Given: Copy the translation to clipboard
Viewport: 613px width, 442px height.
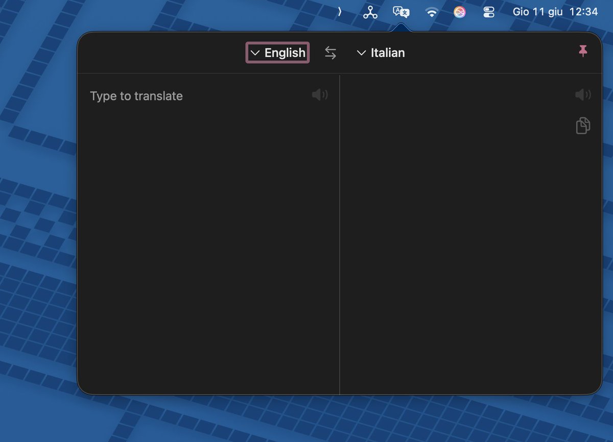Looking at the screenshot, I should (583, 126).
